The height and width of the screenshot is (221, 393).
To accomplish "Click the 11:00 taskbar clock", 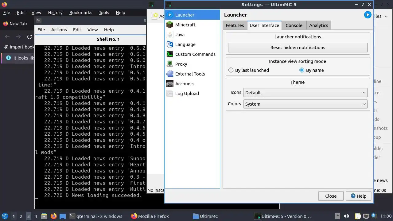I will coord(386,216).
